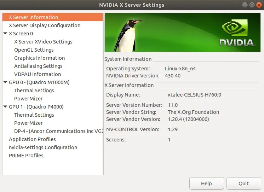Collapse the GPU 0 Quadro M1000M node
The height and width of the screenshot is (192, 264).
tap(5, 82)
